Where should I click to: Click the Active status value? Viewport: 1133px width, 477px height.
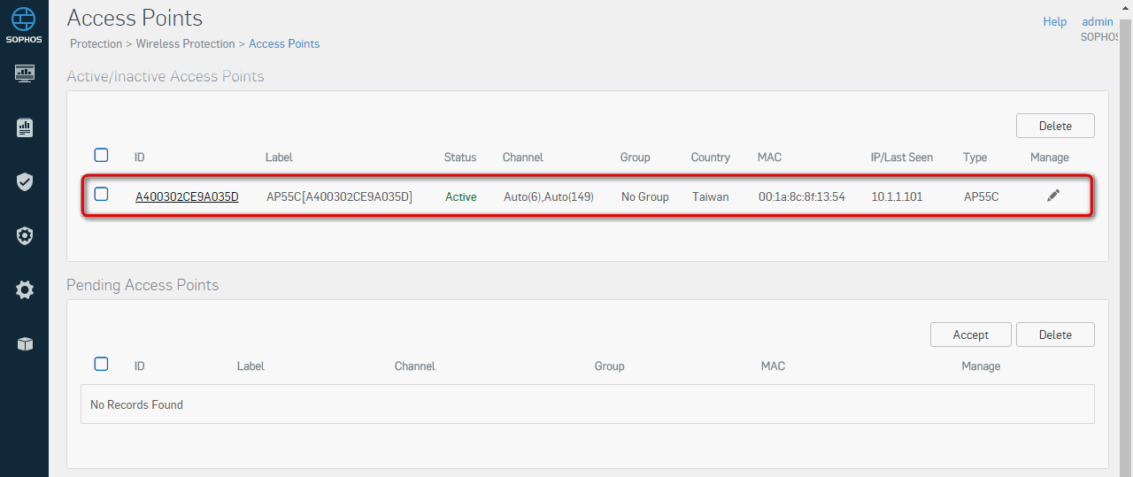pyautogui.click(x=461, y=196)
